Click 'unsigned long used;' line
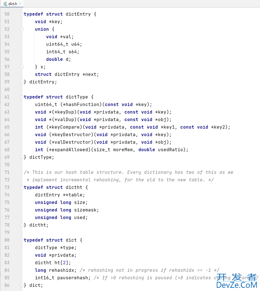This screenshot has height=291, width=260. 62,218
